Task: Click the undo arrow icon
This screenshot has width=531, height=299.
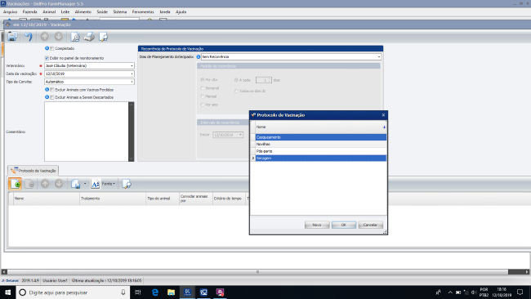Action: (29, 37)
